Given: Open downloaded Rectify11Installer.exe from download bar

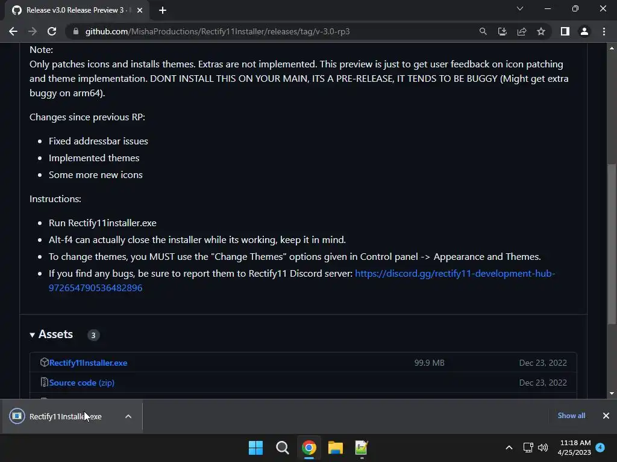Looking at the screenshot, I should point(65,416).
